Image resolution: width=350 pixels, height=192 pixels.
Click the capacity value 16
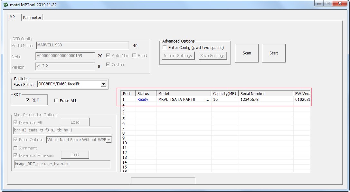[x=215, y=99]
